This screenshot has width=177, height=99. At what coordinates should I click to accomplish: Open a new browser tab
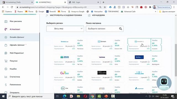pyautogui.click(x=103, y=2)
